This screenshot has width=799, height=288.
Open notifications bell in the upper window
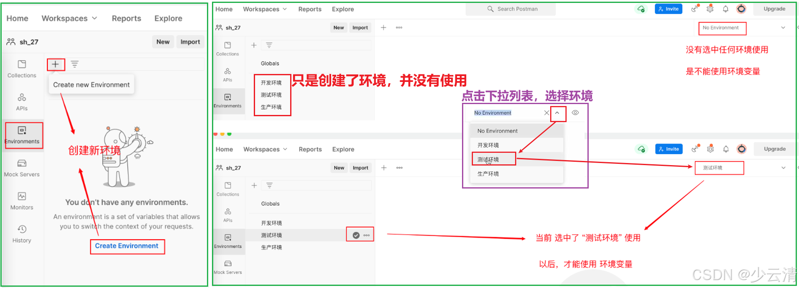click(x=725, y=9)
